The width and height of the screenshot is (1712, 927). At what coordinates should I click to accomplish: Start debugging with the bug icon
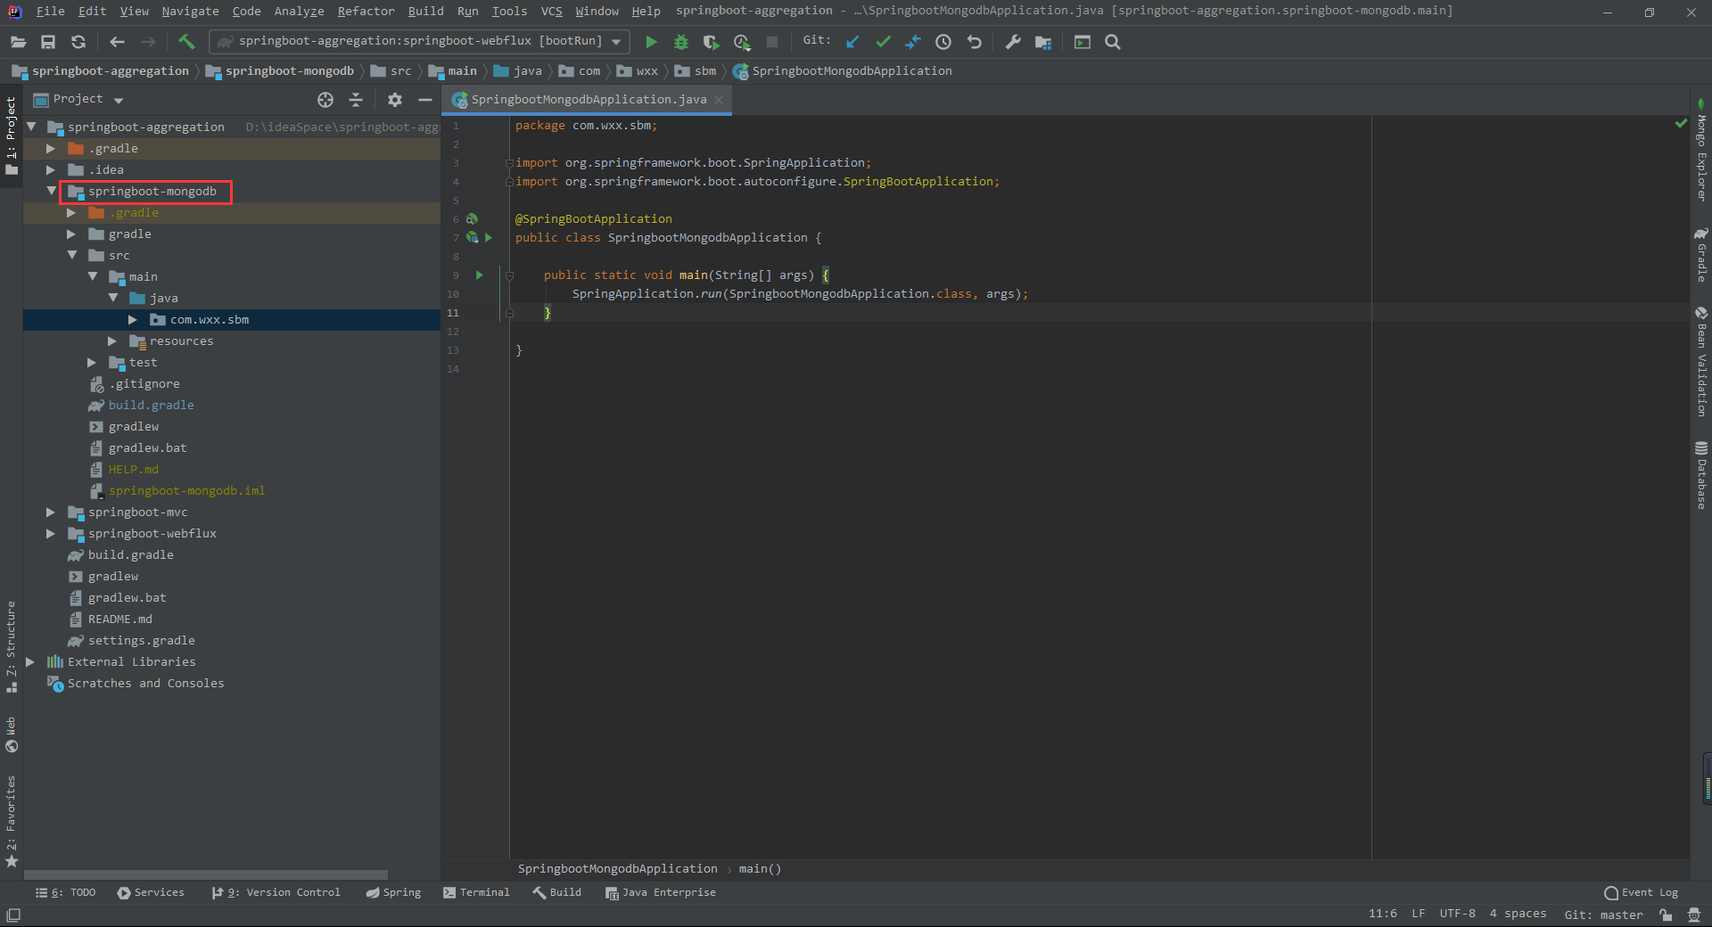681,42
